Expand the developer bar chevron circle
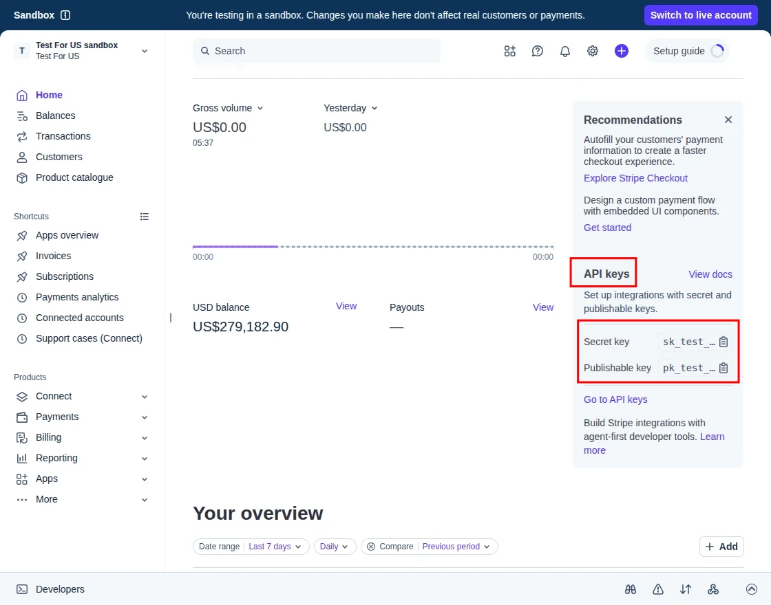This screenshot has width=771, height=605. (751, 589)
